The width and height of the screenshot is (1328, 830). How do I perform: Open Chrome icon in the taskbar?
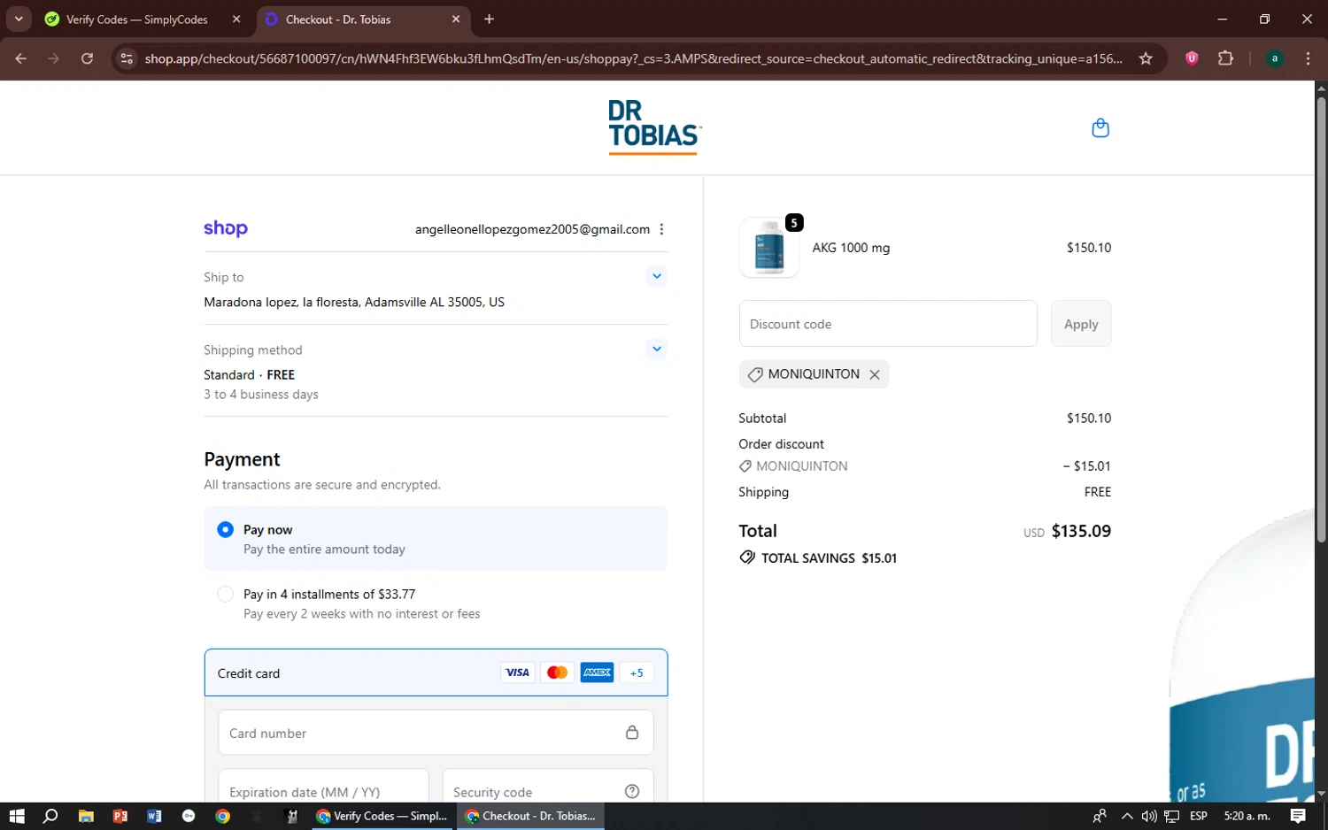(x=223, y=816)
